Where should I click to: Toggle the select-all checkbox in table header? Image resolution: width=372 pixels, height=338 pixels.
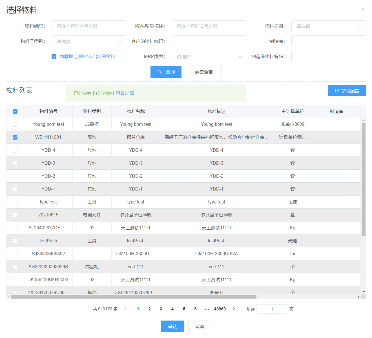[x=15, y=111]
